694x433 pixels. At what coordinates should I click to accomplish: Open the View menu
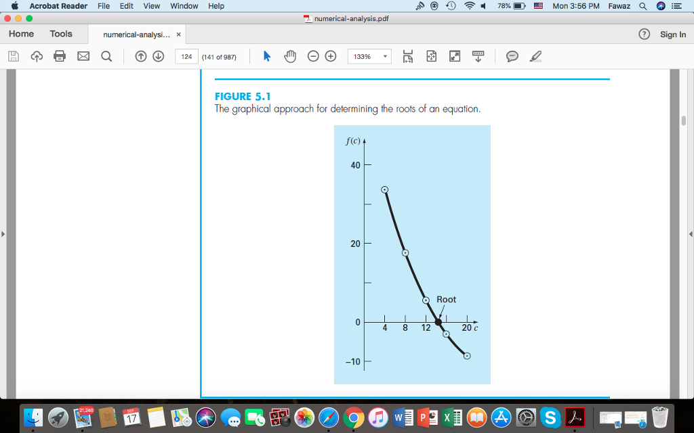[x=151, y=6]
